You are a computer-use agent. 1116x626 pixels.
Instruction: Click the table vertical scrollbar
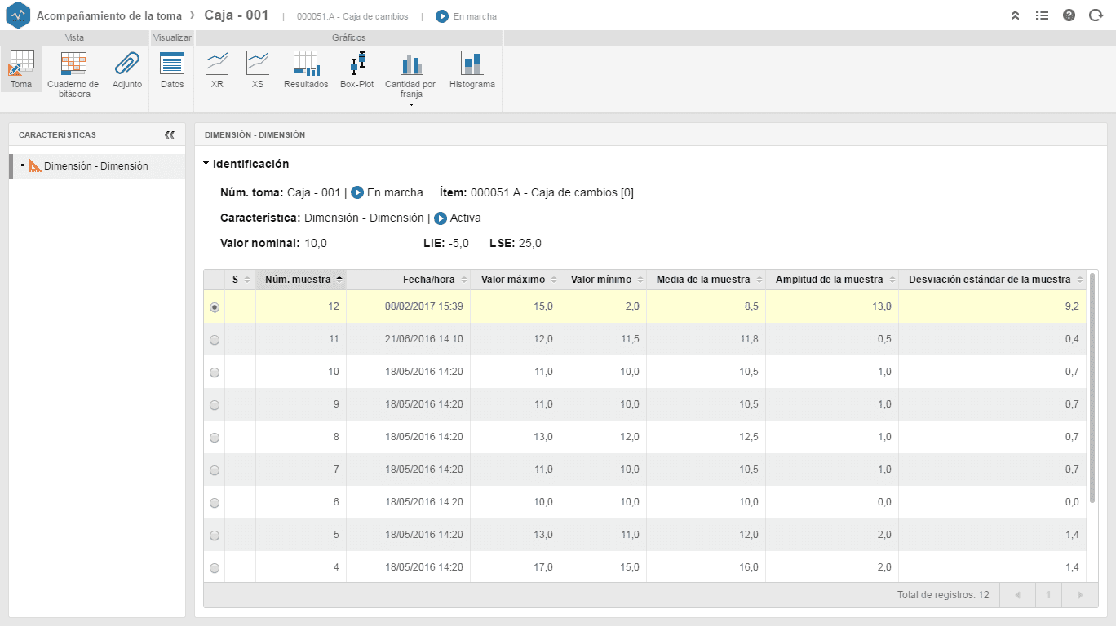pyautogui.click(x=1092, y=387)
